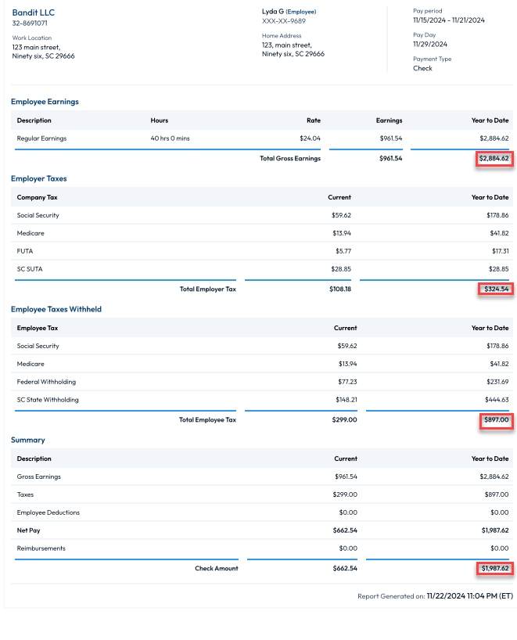Select the Regular Earnings row label

coord(41,138)
